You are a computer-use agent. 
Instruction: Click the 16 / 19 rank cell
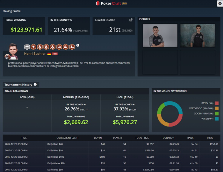194,157
